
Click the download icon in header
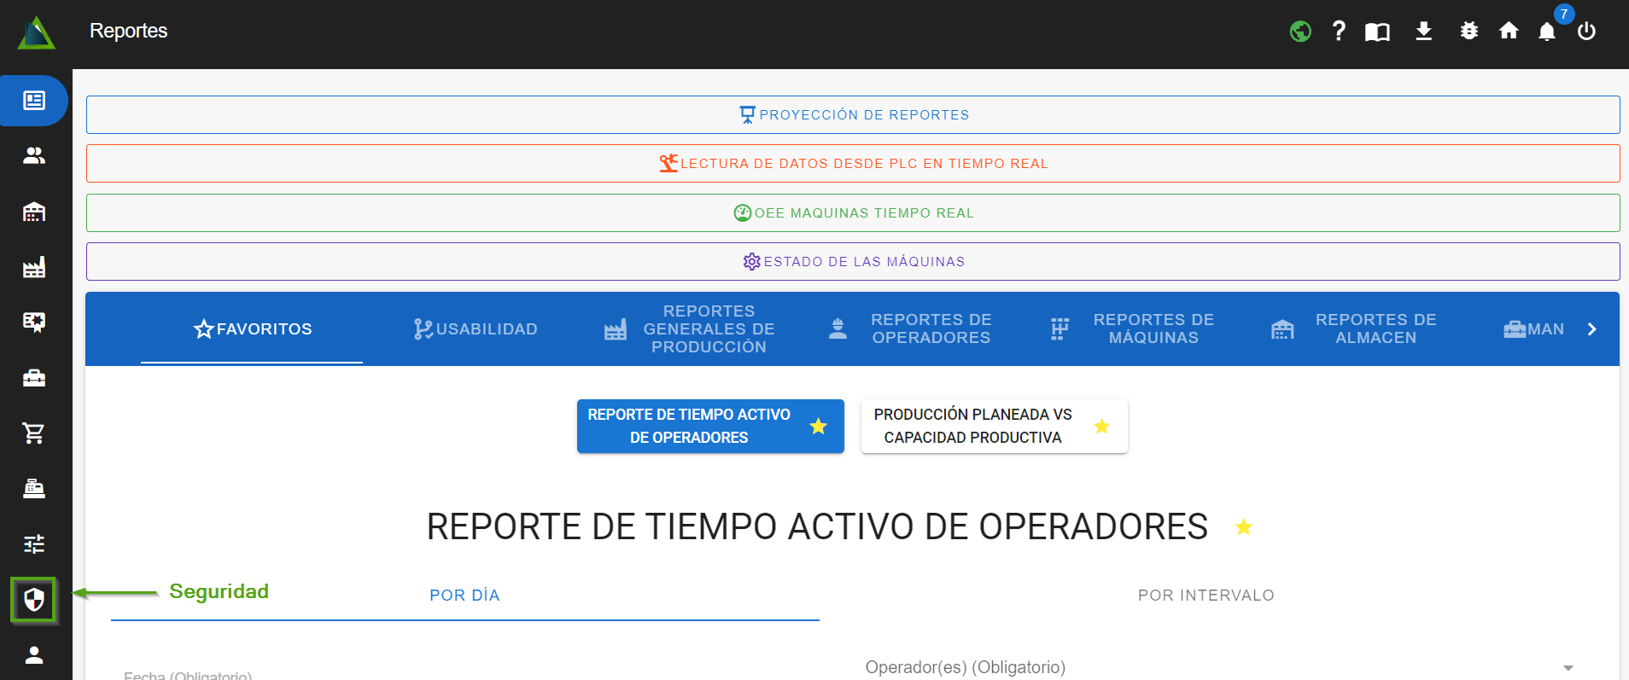coord(1423,32)
